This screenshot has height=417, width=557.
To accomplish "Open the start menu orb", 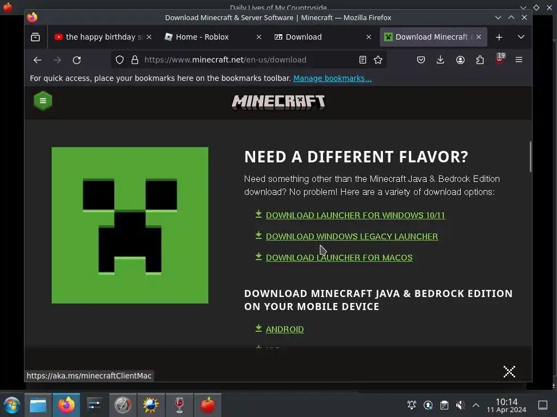I will (12, 405).
